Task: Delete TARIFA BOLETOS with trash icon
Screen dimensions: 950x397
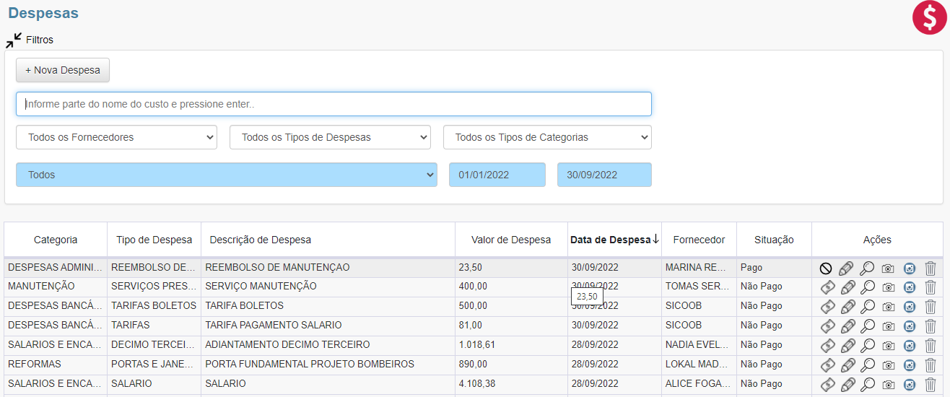Action: coord(931,306)
